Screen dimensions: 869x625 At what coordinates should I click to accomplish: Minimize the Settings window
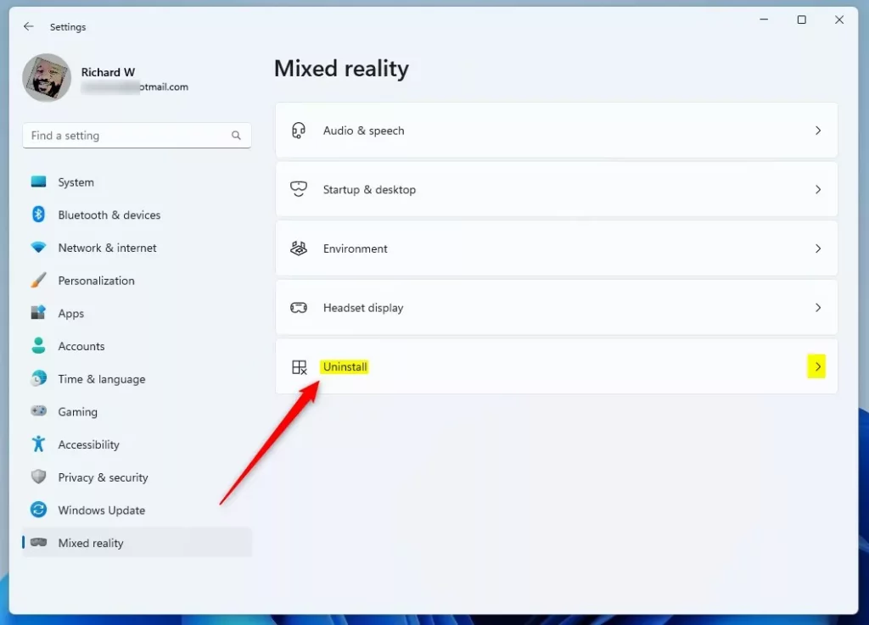764,20
